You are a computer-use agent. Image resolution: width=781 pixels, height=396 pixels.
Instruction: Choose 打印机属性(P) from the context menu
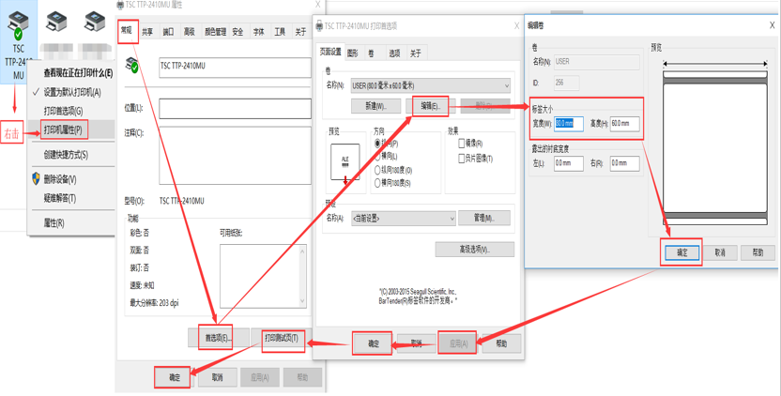64,129
